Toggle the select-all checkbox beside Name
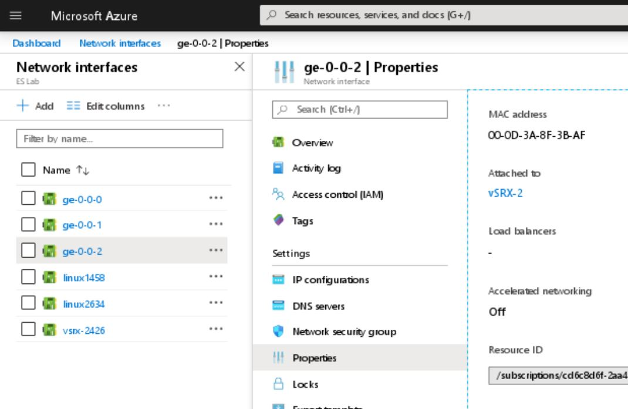628x409 pixels. [x=28, y=170]
